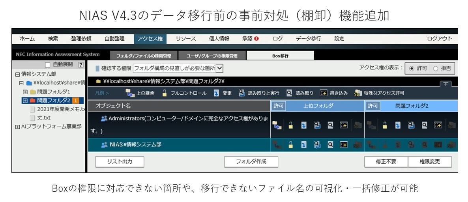The width and height of the screenshot is (468, 202).
Task: Open the 自動整理 menu
Action: click(x=114, y=39)
